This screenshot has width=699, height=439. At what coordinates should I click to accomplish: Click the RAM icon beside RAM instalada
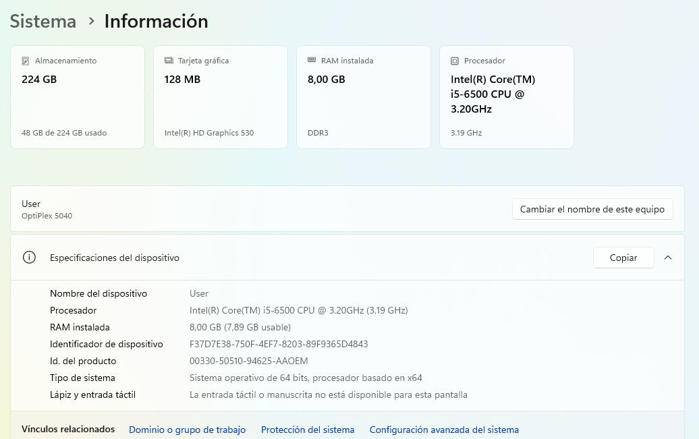coord(312,60)
